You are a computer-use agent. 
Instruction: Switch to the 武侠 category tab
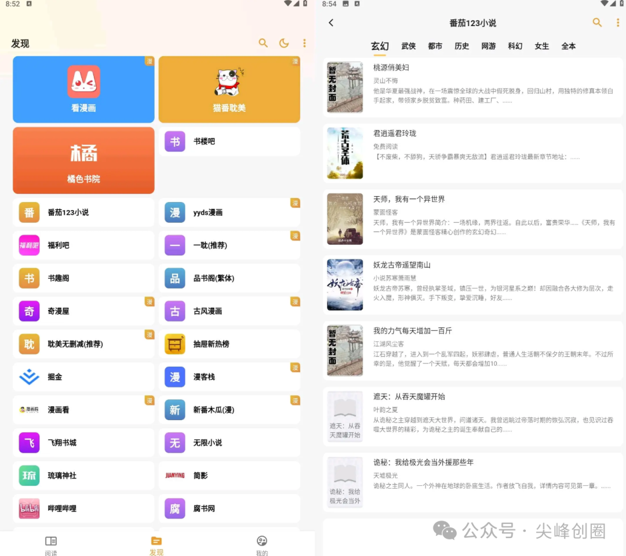point(409,46)
